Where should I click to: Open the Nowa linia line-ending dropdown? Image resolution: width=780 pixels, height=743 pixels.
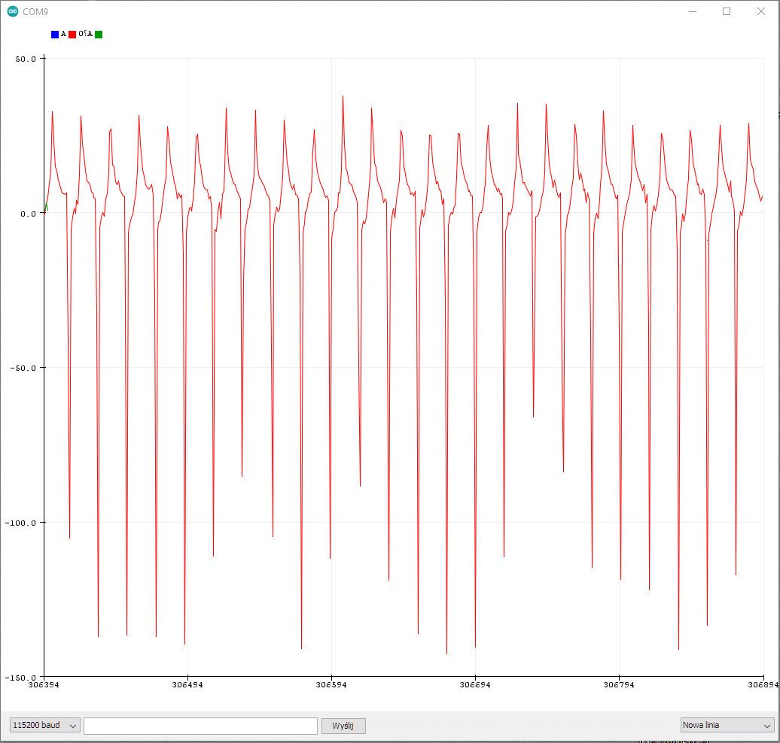tap(727, 725)
